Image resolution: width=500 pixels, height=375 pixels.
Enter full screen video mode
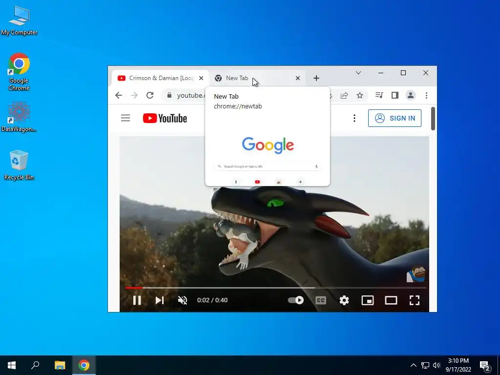414,300
